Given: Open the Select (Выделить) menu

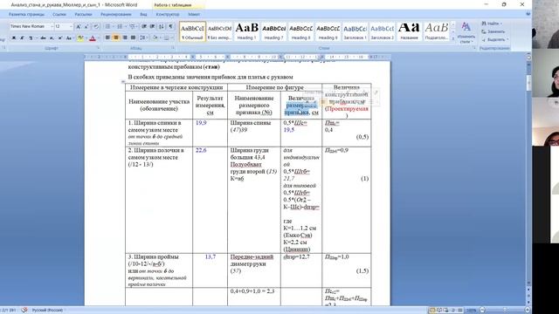Looking at the screenshot, I should (494, 39).
